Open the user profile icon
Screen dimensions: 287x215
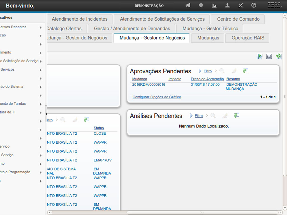click(227, 5)
